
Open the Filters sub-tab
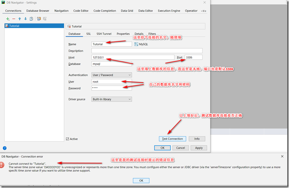click(x=152, y=34)
